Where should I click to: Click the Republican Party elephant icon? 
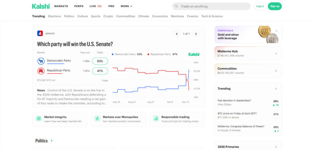coord(41,71)
